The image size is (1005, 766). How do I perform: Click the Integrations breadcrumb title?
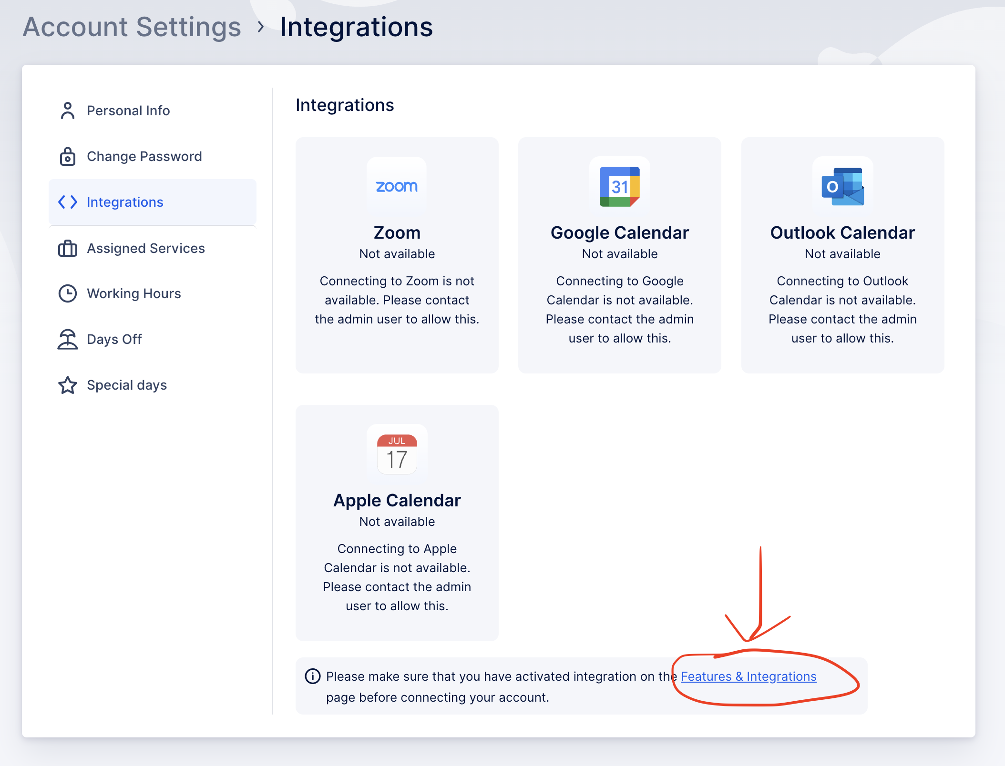356,27
